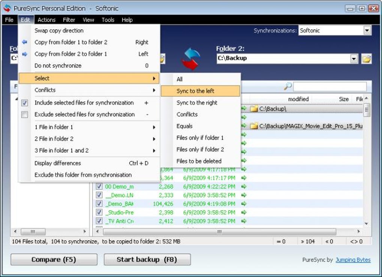
Task: Click the folder icon for C:\Backup\ row
Action: tap(254, 109)
